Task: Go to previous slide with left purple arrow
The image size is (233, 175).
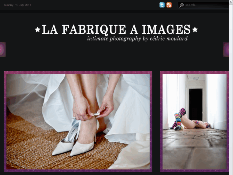Action: pyautogui.click(x=3, y=49)
